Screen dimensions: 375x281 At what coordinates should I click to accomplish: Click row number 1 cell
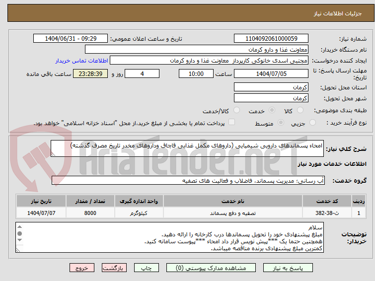(359, 213)
